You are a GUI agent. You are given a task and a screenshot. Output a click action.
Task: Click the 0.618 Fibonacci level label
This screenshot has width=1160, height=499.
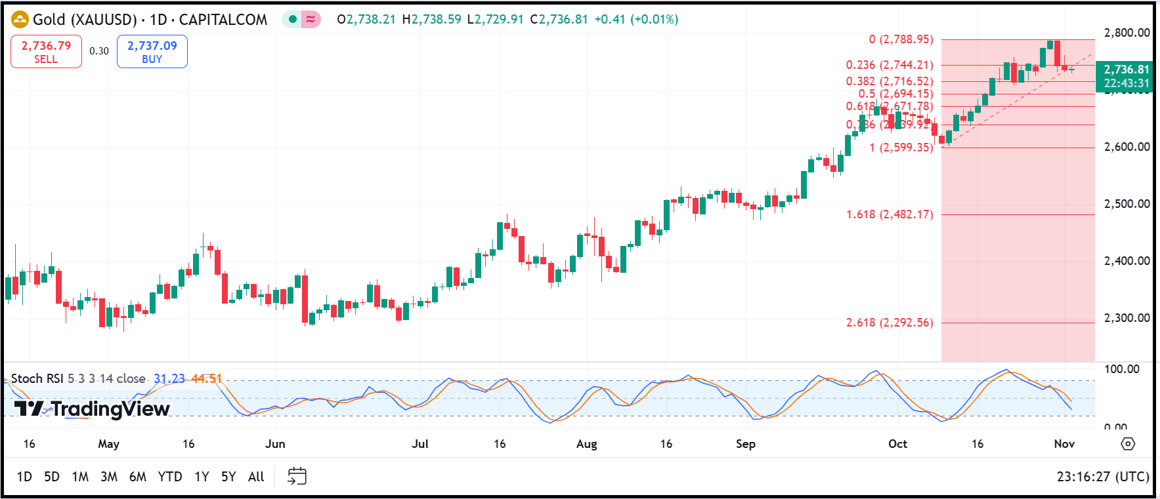[889, 106]
